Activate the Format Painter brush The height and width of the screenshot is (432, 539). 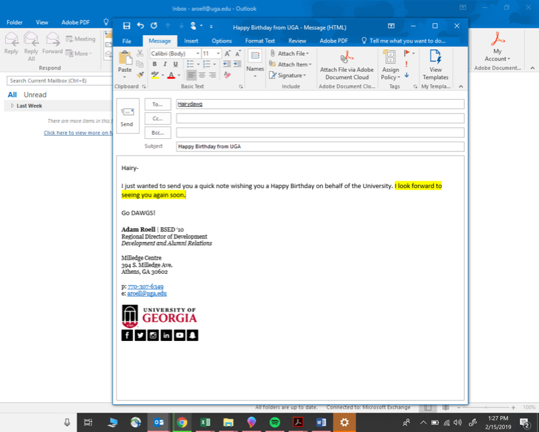[x=140, y=74]
